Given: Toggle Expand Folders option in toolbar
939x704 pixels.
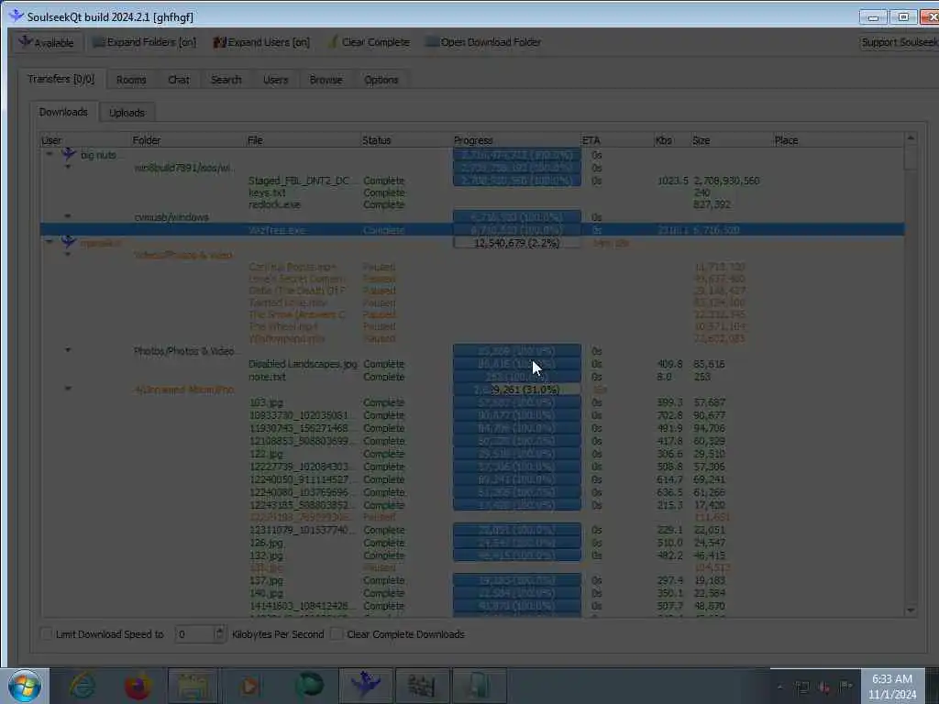Looking at the screenshot, I should (x=144, y=42).
